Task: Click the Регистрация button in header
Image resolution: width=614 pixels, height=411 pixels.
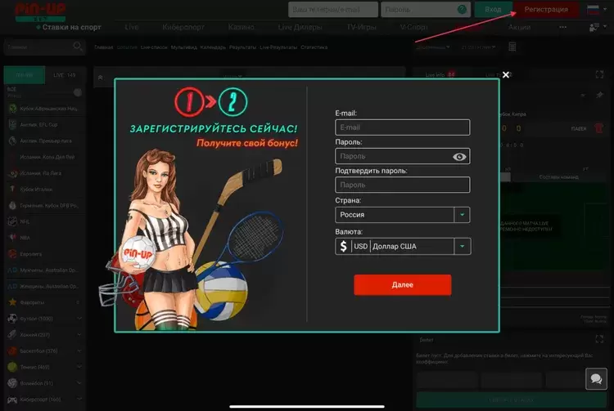Action: click(546, 9)
